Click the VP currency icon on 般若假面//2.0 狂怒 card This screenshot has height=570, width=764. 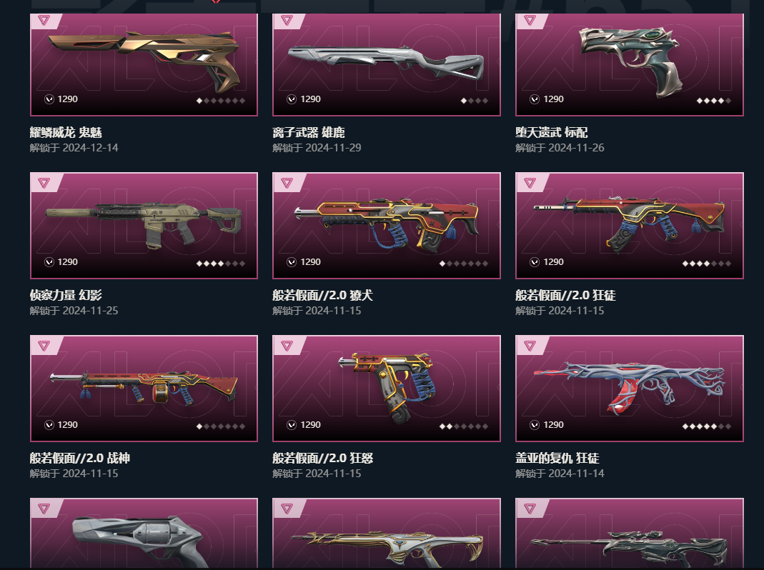(292, 425)
